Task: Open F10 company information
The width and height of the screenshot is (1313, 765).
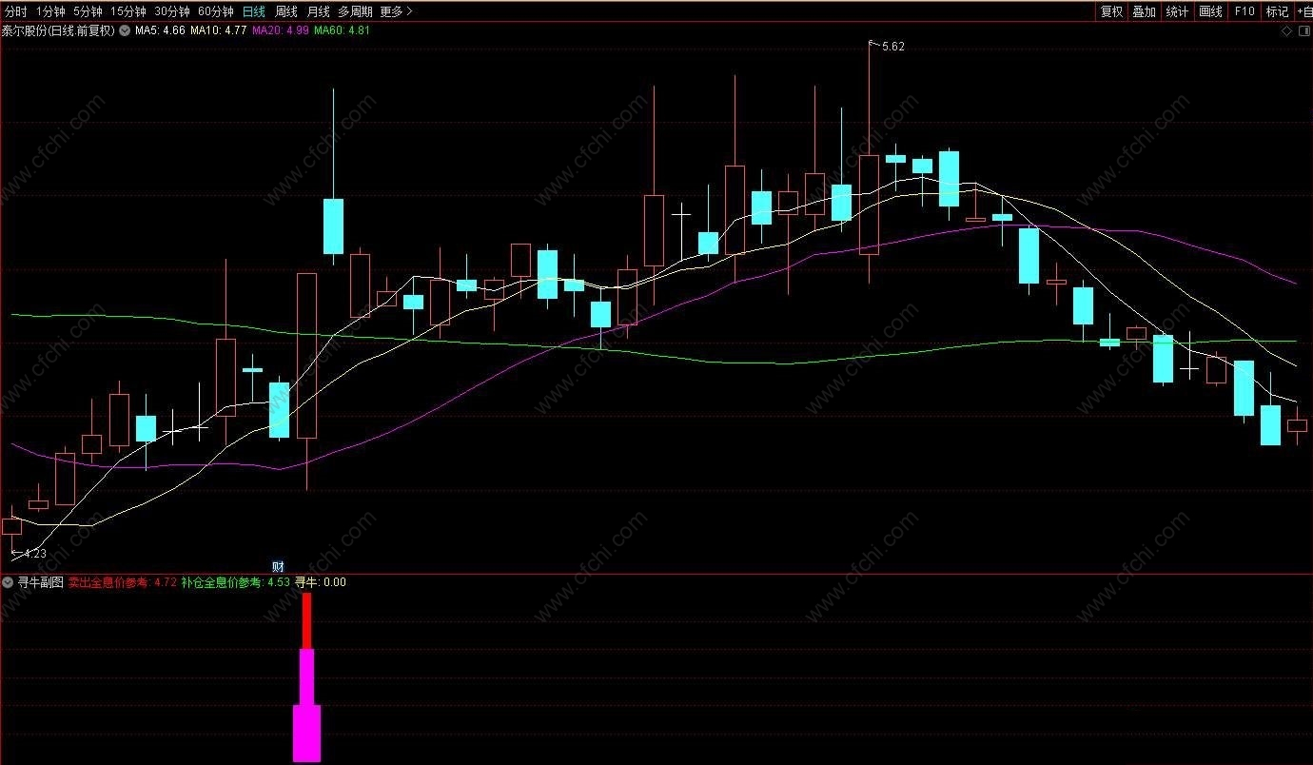Action: point(1244,11)
